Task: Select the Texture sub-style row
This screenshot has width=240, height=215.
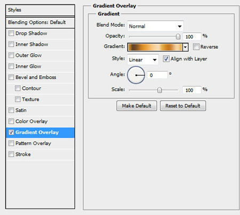Action: tap(40, 99)
